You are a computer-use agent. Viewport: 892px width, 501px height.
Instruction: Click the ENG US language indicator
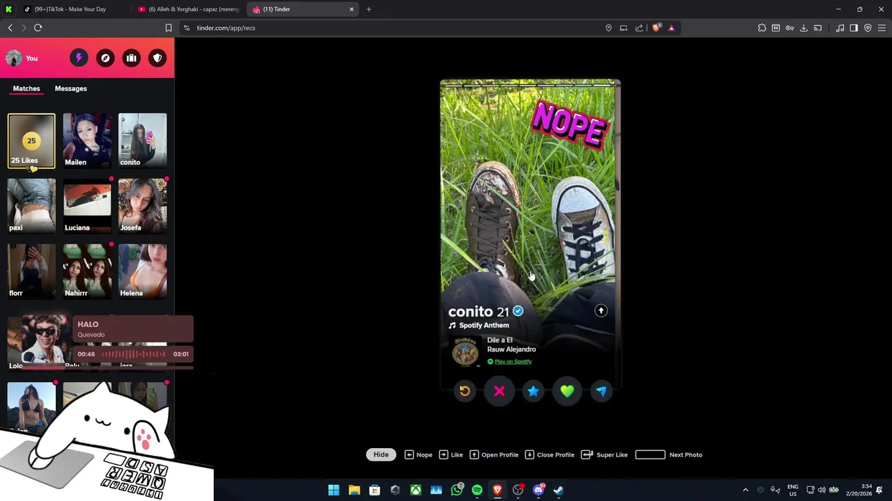[793, 490]
